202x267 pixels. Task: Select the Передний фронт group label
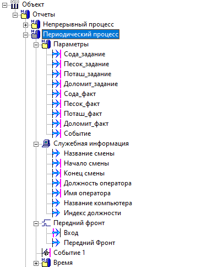tap(79, 223)
